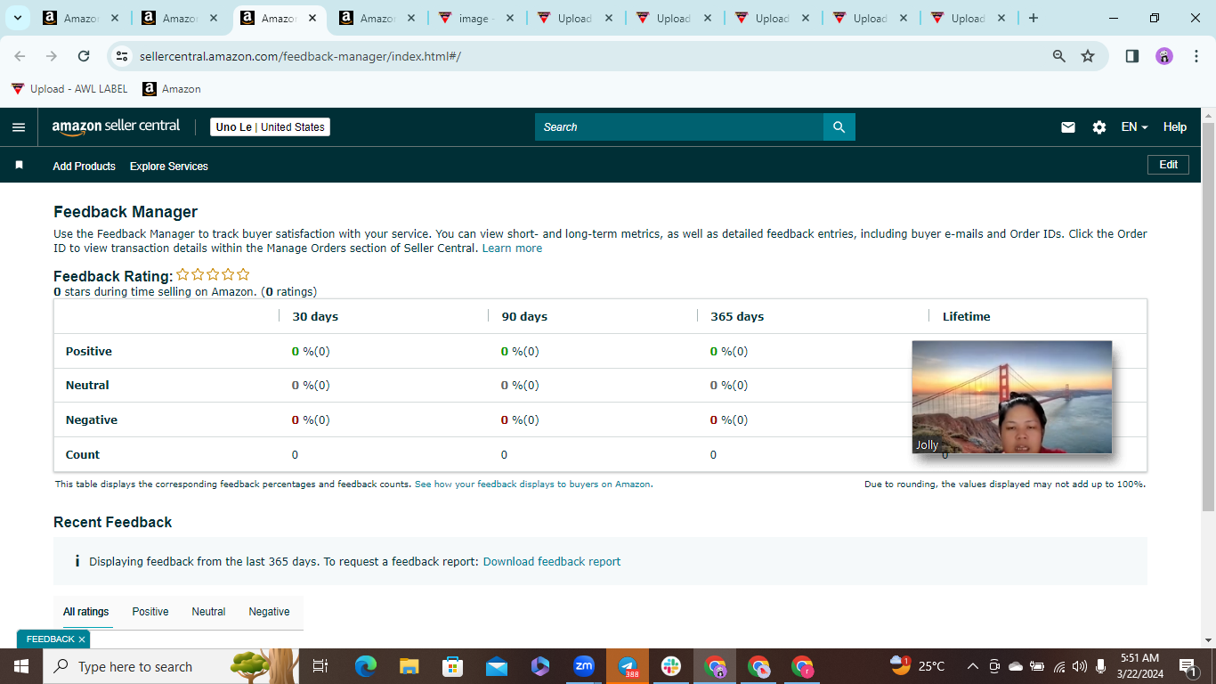Switch to Zoom on the taskbar
This screenshot has width=1216, height=684.
[x=584, y=666]
